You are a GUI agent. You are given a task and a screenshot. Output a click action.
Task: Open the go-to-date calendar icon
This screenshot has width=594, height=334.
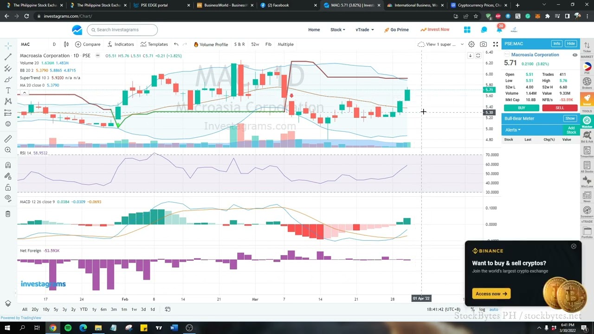pos(168,309)
